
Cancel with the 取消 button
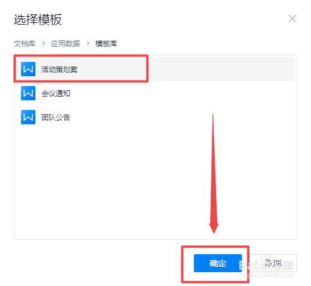point(273,263)
